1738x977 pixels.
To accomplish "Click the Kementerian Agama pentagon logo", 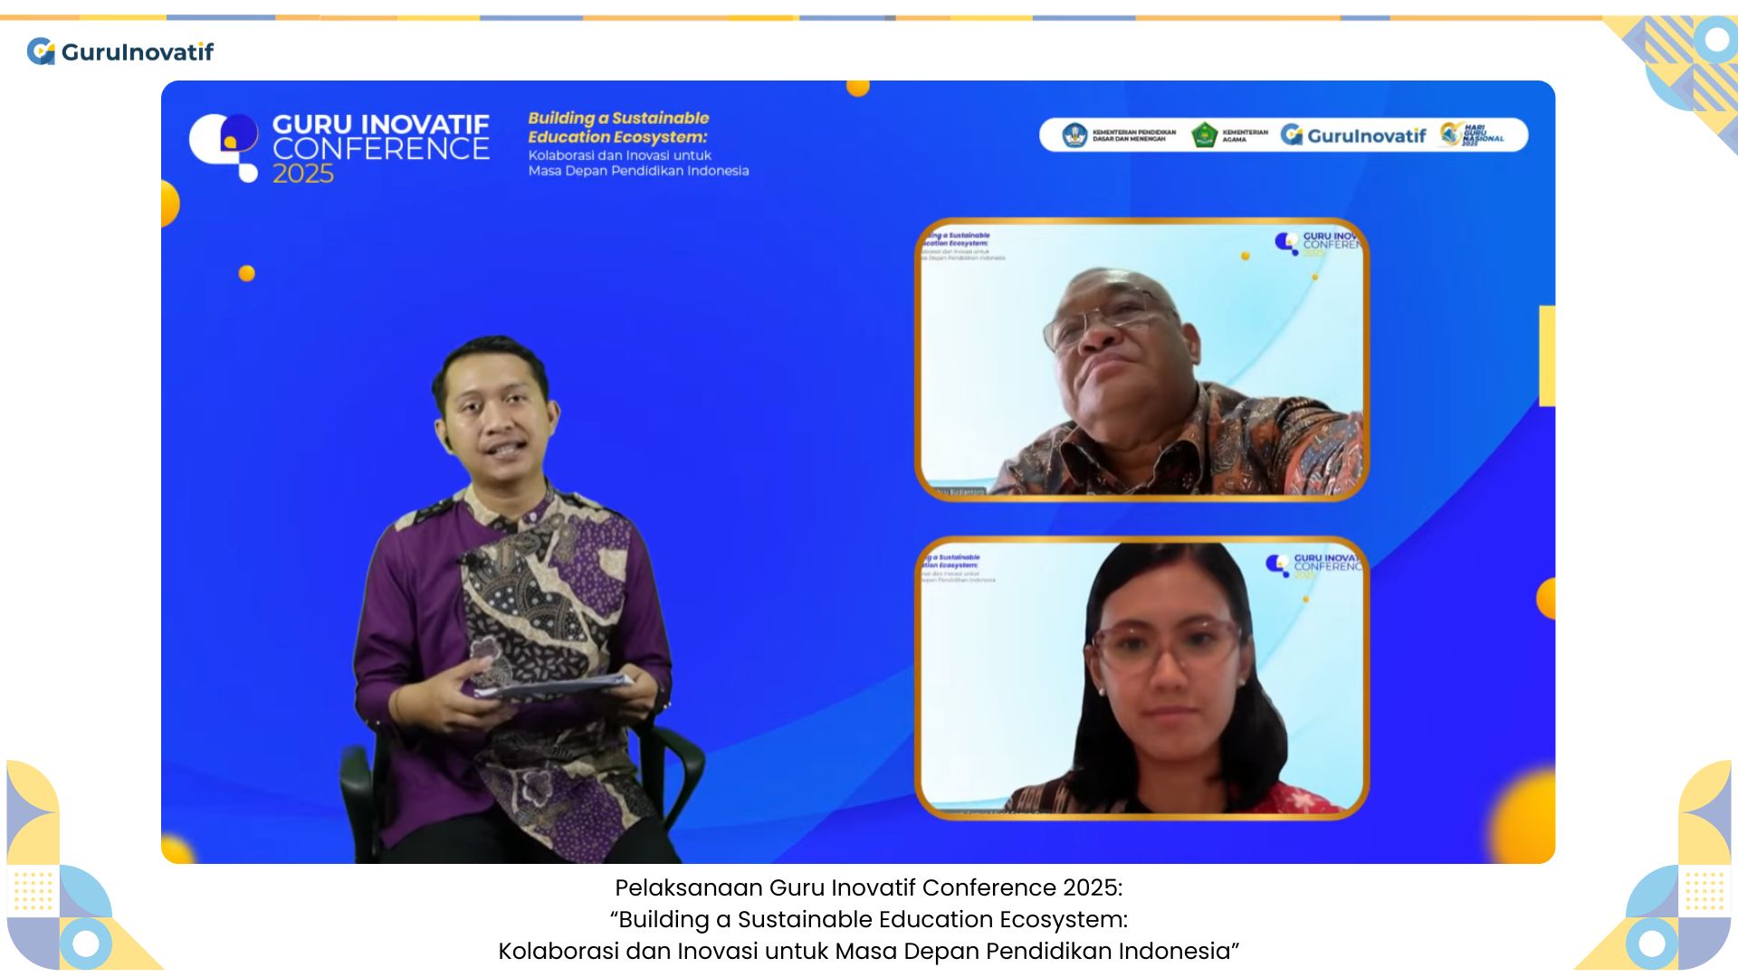I will click(x=1204, y=133).
